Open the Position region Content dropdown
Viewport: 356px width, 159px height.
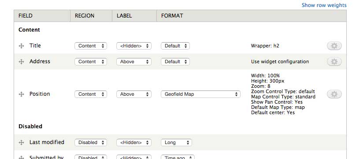(91, 94)
